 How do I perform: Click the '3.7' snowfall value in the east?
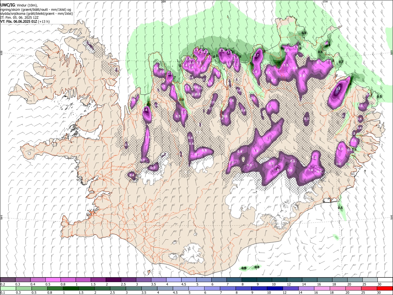tap(338, 89)
